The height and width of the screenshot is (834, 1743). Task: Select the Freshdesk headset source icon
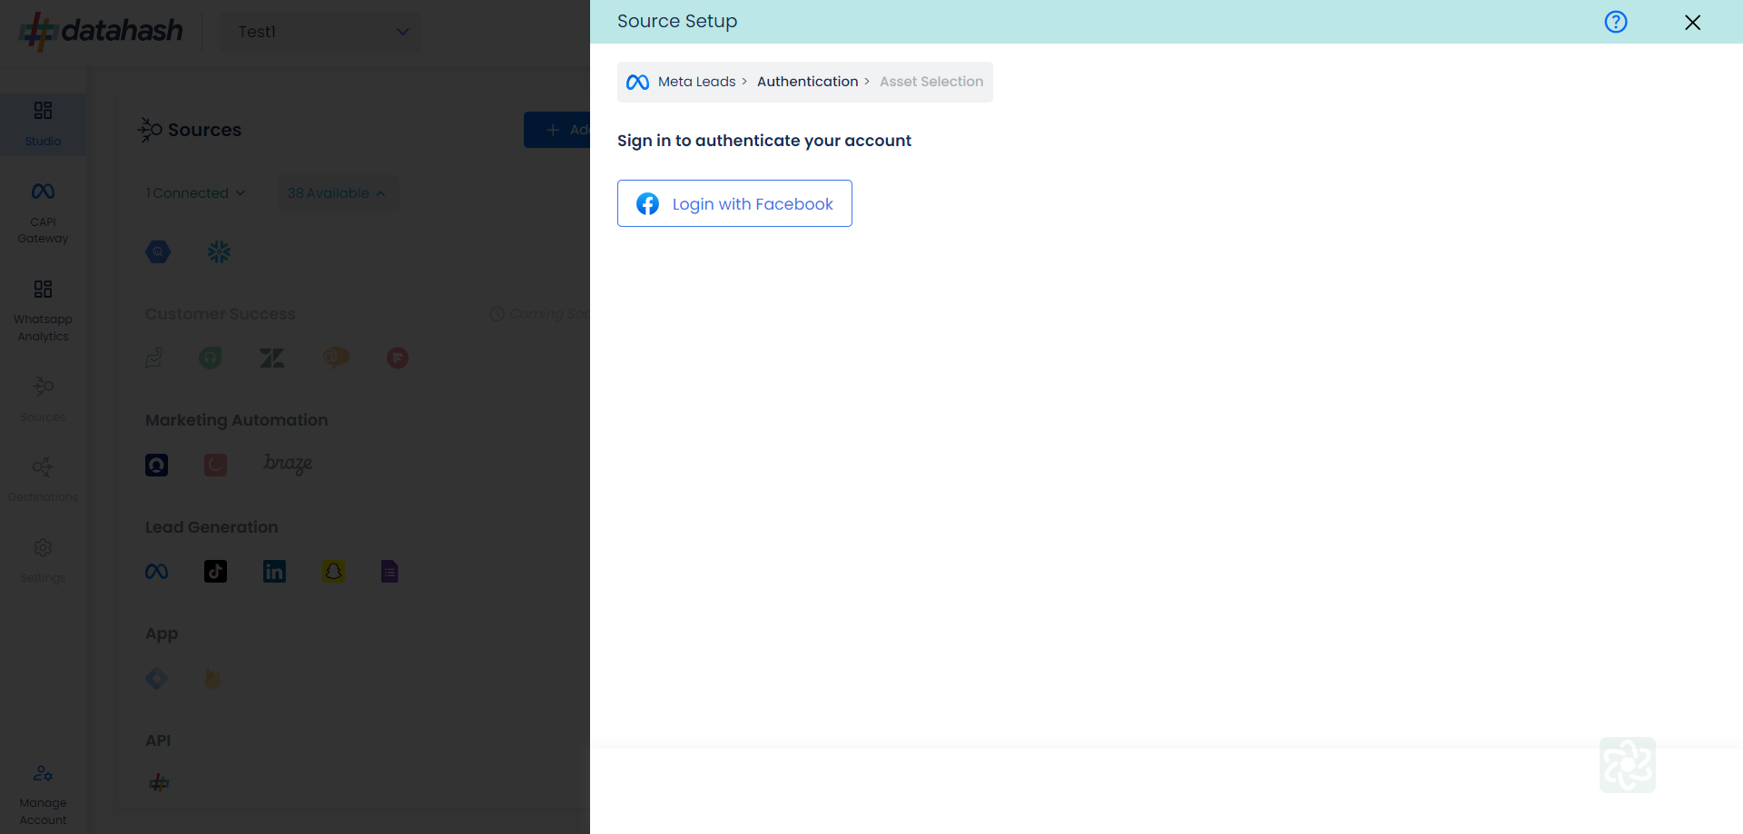point(211,358)
